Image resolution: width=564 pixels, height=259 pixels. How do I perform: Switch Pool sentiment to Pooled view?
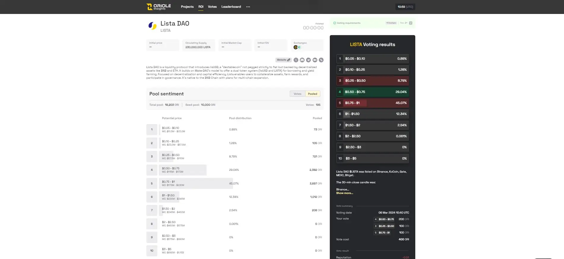pyautogui.click(x=312, y=94)
